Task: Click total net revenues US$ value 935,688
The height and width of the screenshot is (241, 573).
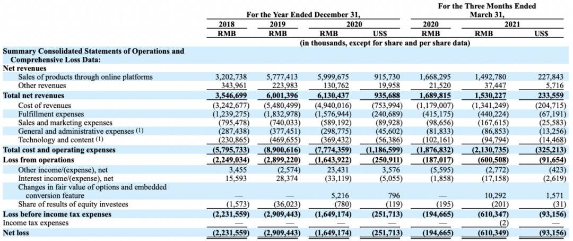Action: point(388,96)
